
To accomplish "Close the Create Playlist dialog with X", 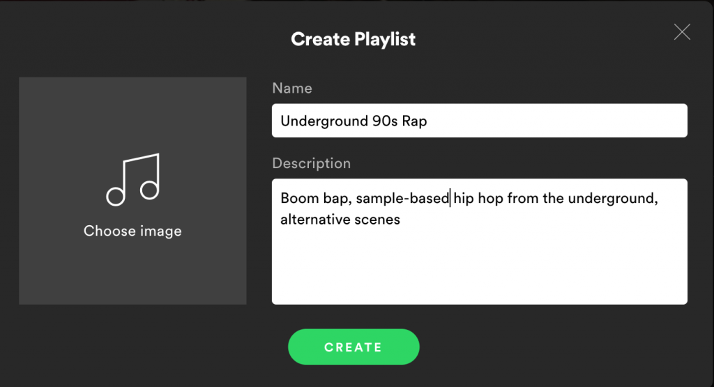I will tap(682, 32).
